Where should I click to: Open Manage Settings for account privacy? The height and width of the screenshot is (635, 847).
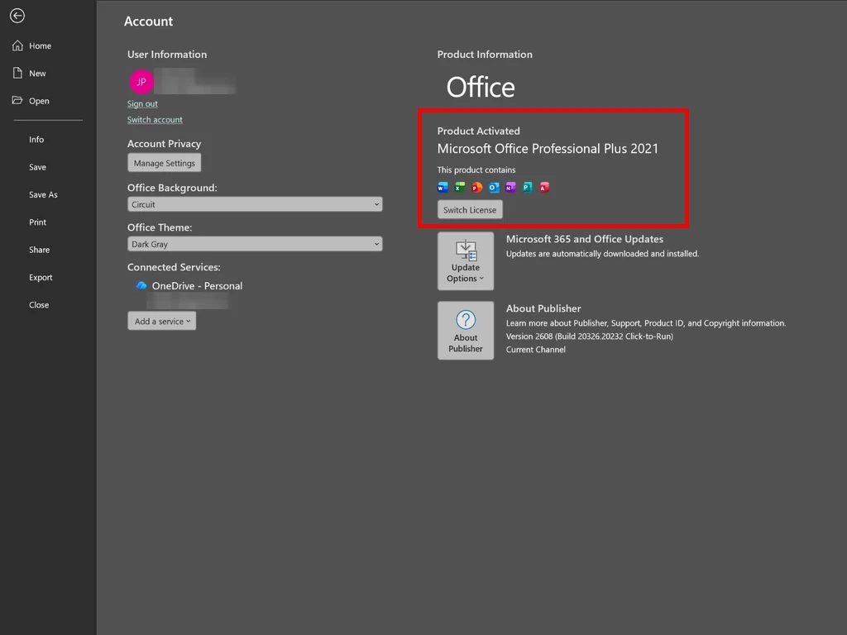(x=165, y=163)
